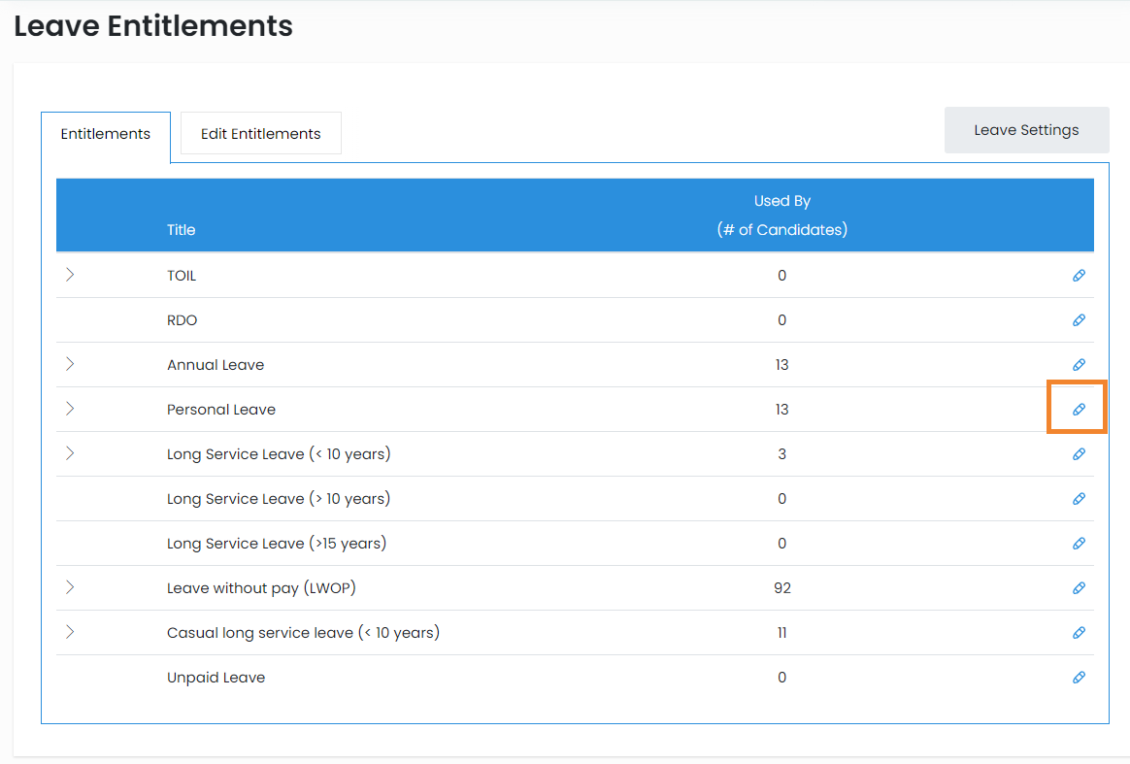Switch to the Edit Entitlements tab
This screenshot has height=764, width=1130.
click(x=260, y=134)
